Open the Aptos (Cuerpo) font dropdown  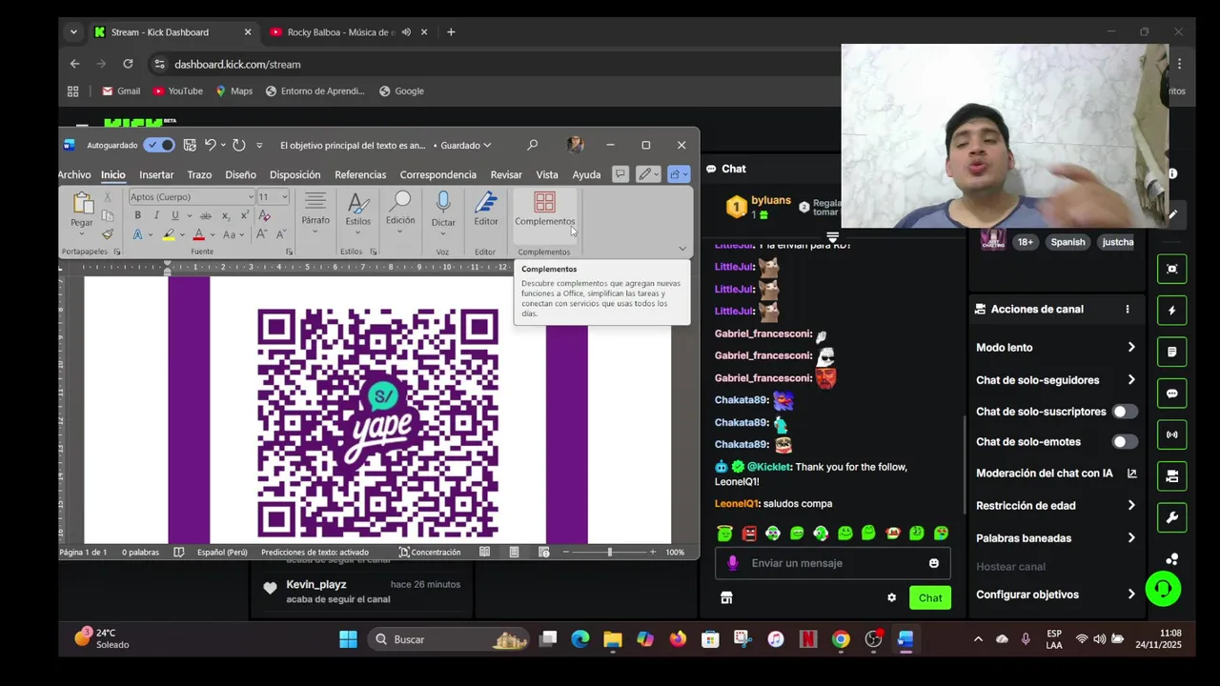(251, 197)
